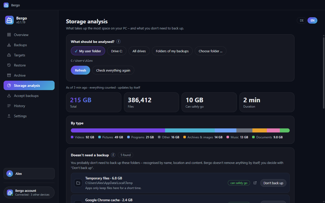325x203 pixels.
Task: Click the History lines icon in the sidebar
Action: point(9,106)
